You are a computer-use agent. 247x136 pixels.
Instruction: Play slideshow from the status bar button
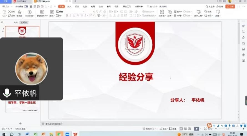196,129
